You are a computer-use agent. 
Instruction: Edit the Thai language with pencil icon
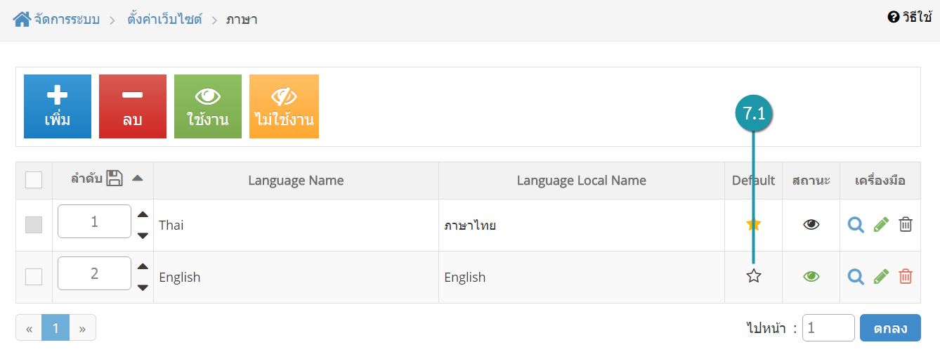pyautogui.click(x=881, y=225)
